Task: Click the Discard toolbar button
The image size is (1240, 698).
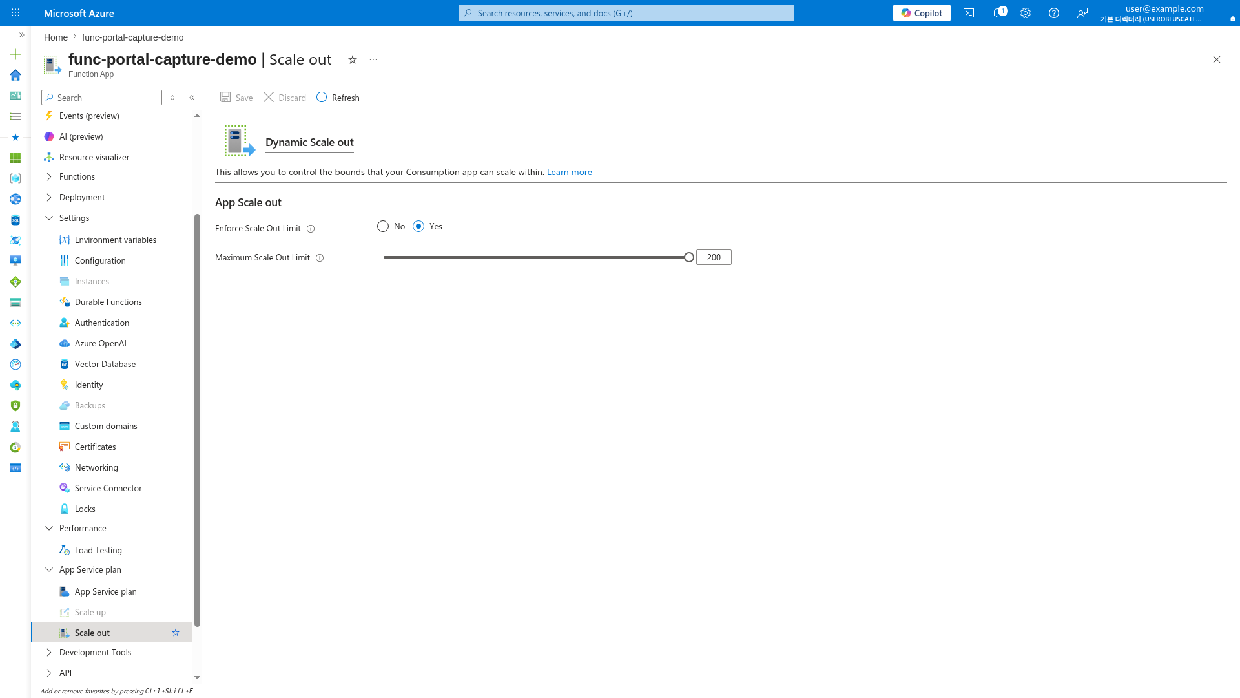Action: 285,98
